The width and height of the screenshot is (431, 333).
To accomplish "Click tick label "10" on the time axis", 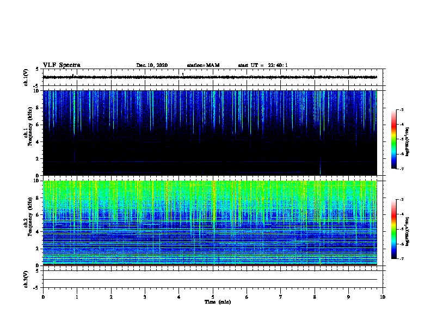I will [383, 297].
